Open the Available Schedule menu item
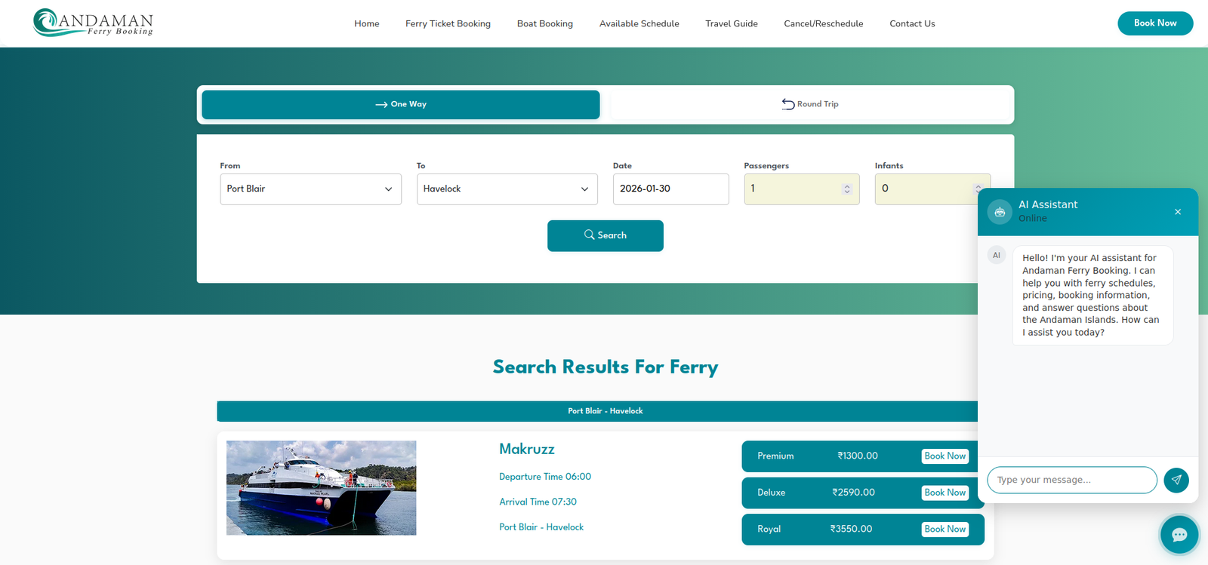 [639, 23]
